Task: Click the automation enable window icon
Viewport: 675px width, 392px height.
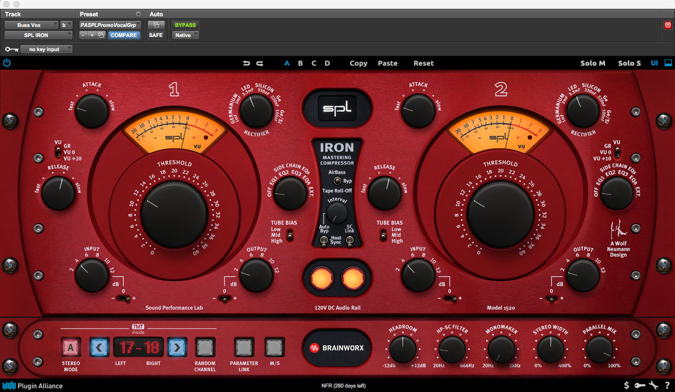Action: coord(156,25)
